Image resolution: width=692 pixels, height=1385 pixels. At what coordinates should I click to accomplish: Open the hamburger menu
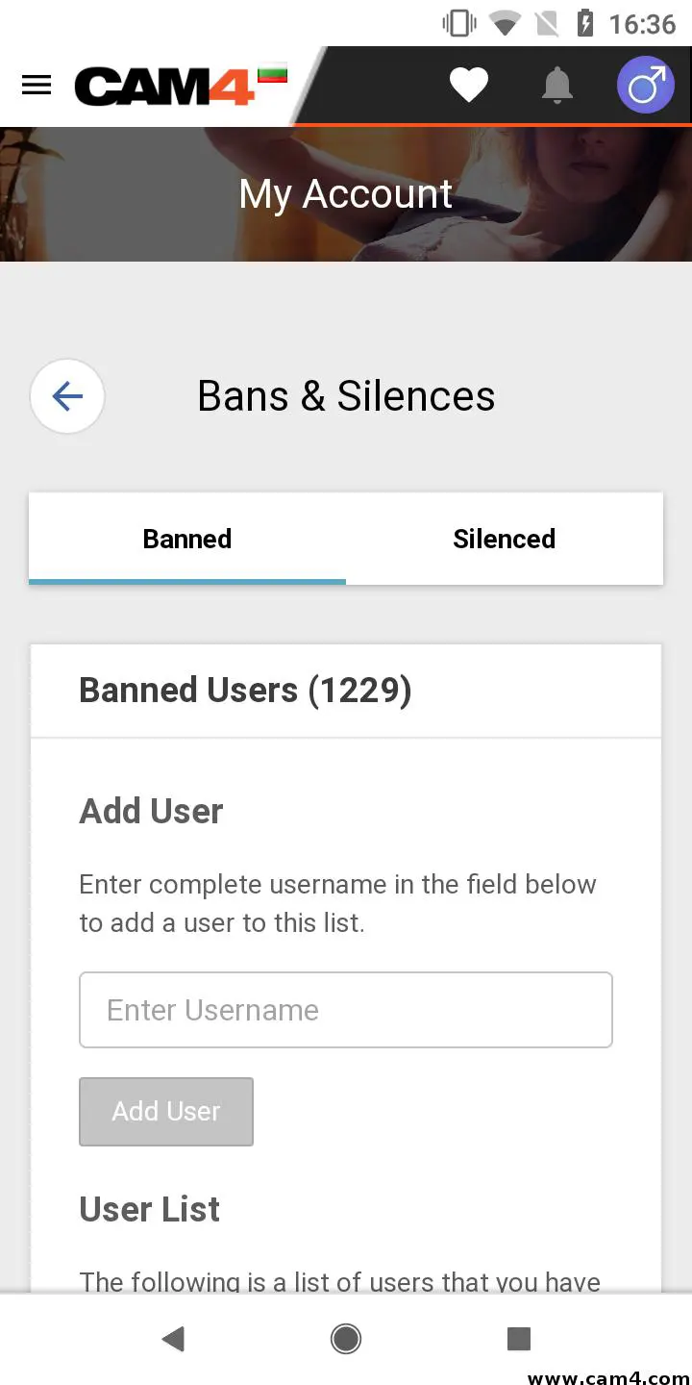[37, 86]
